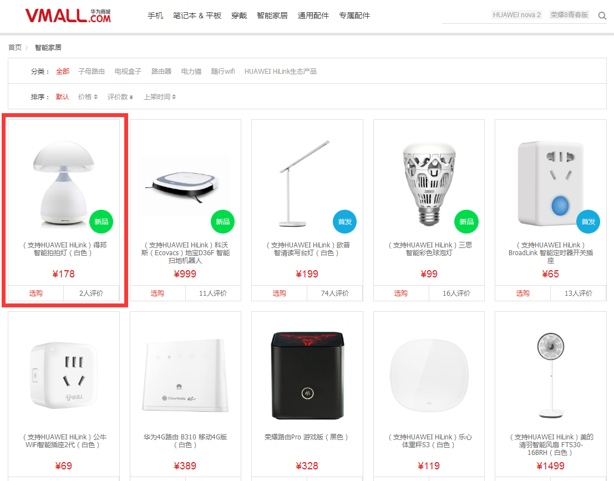
Task: Select 全部 category filter
Action: click(63, 71)
